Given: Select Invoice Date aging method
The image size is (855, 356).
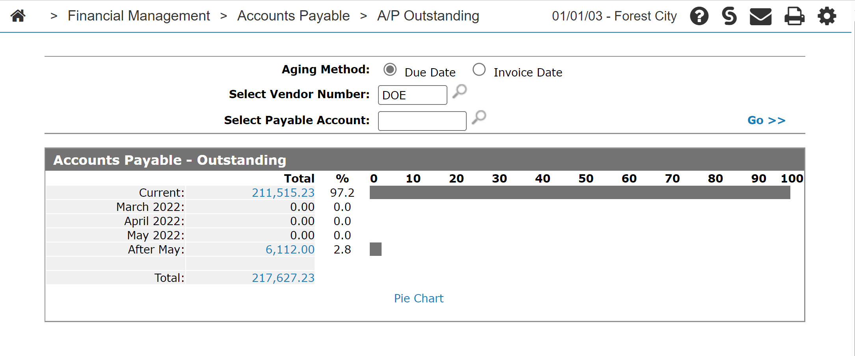Looking at the screenshot, I should coord(479,70).
